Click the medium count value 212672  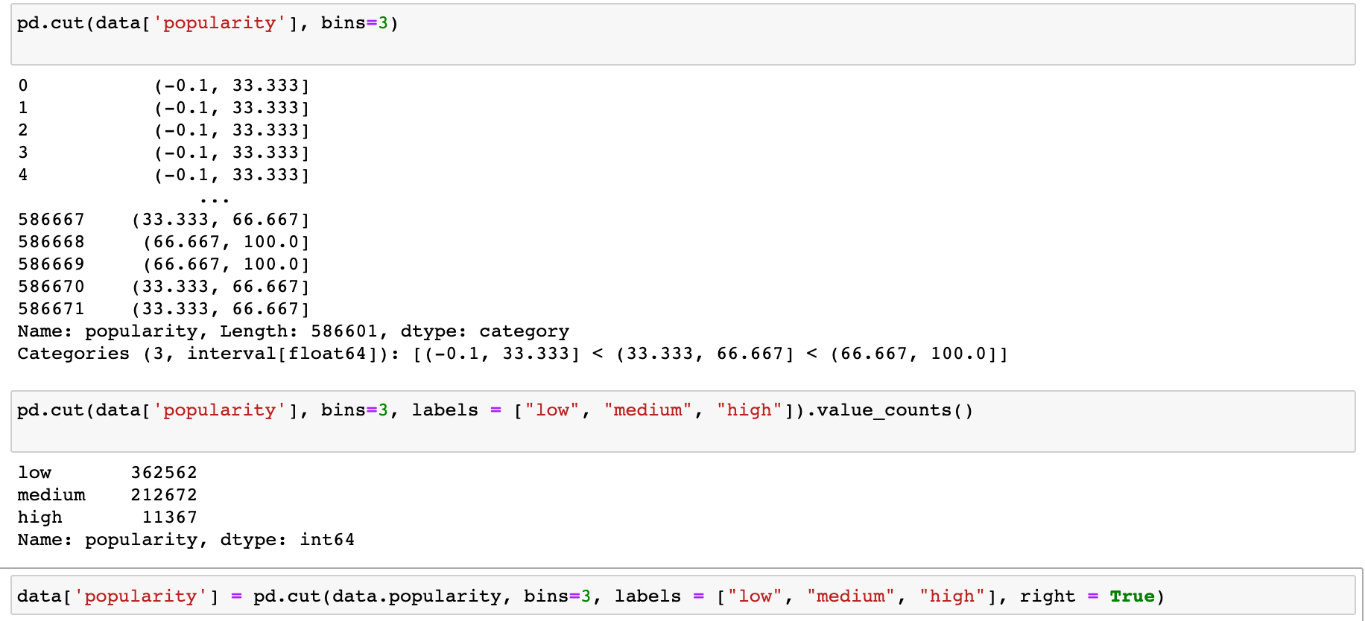coord(164,495)
